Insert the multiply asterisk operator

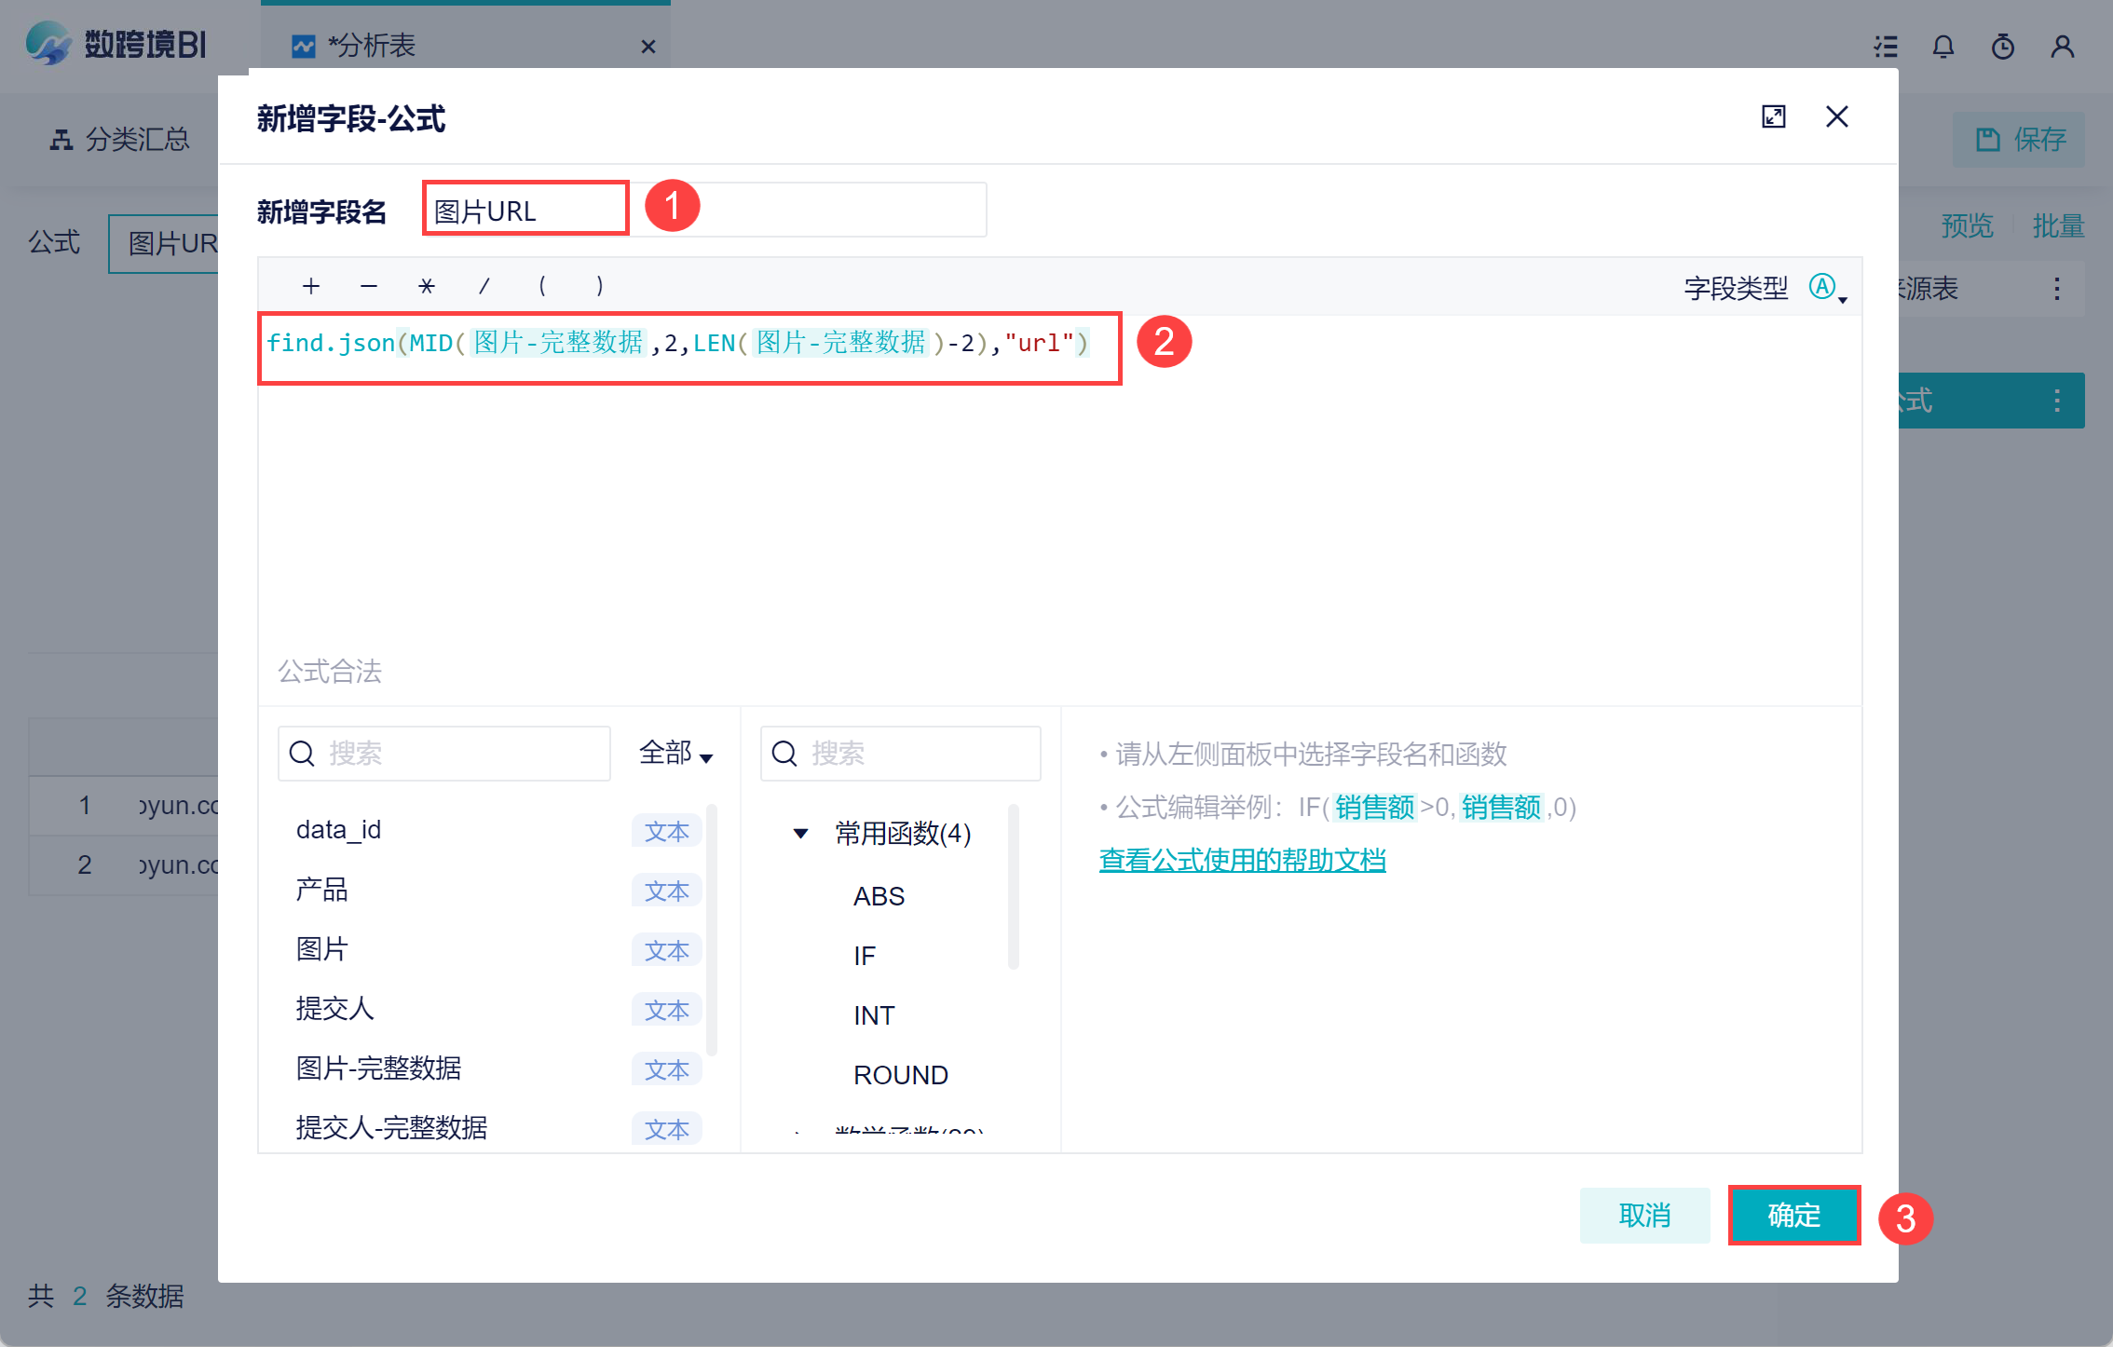[426, 286]
